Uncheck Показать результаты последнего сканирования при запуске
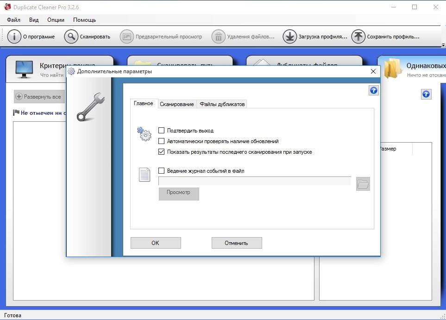 161,151
